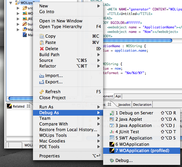
Task: Expand the src folder node
Action: [x=18, y=8]
